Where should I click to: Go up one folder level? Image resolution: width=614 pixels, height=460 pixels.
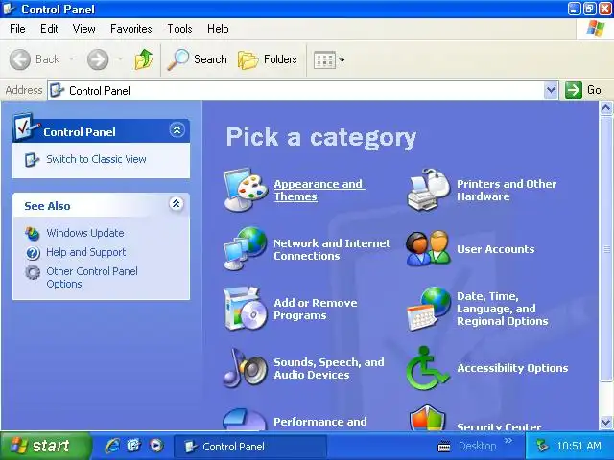(x=144, y=59)
